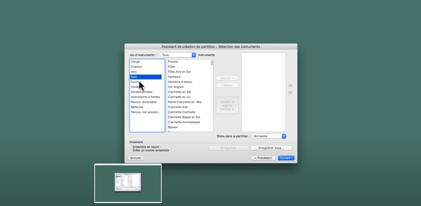The image size is (421, 206).
Task: Choose the Cordes pincées family
Action: (141, 92)
